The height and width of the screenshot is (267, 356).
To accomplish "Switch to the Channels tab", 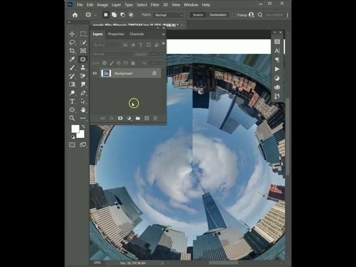I will click(137, 34).
